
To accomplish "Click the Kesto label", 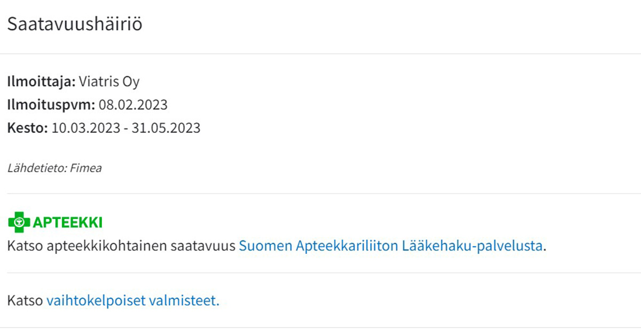I will pos(27,128).
